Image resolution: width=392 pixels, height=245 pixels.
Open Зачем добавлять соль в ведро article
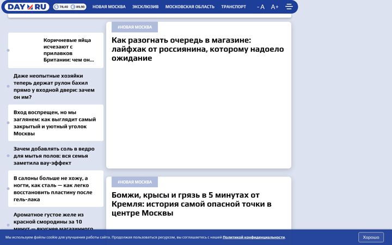[x=54, y=156]
